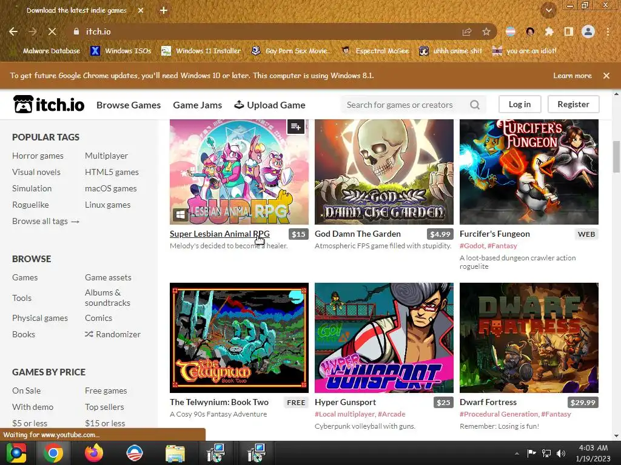Open the Malware Database bookmark

point(46,51)
